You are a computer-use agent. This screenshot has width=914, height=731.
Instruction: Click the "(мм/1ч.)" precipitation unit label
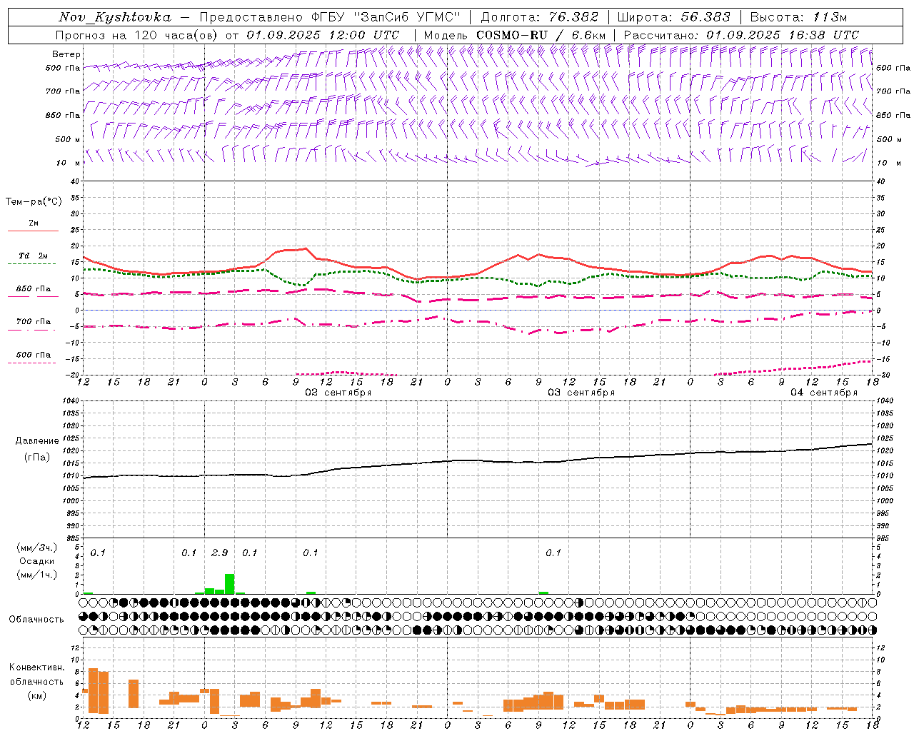[37, 575]
